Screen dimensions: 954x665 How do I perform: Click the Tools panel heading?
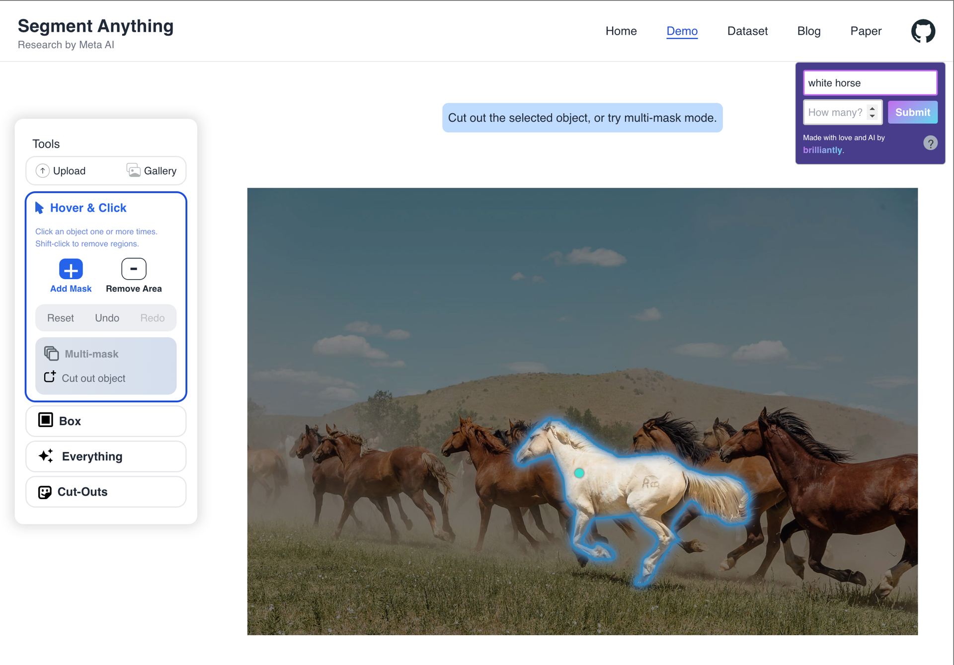coord(46,144)
